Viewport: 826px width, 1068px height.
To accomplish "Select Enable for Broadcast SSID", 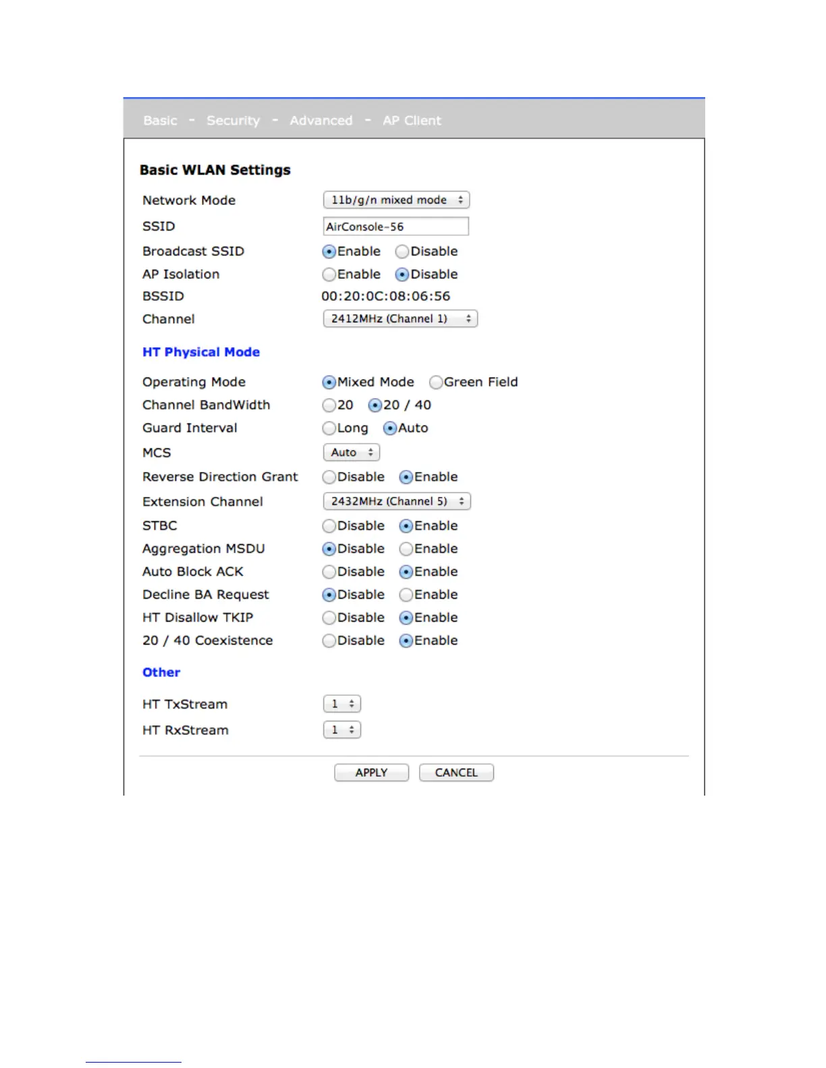I will 329,251.
